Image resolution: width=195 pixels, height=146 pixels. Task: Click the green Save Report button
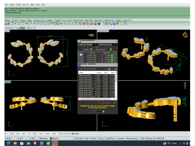click(111, 49)
